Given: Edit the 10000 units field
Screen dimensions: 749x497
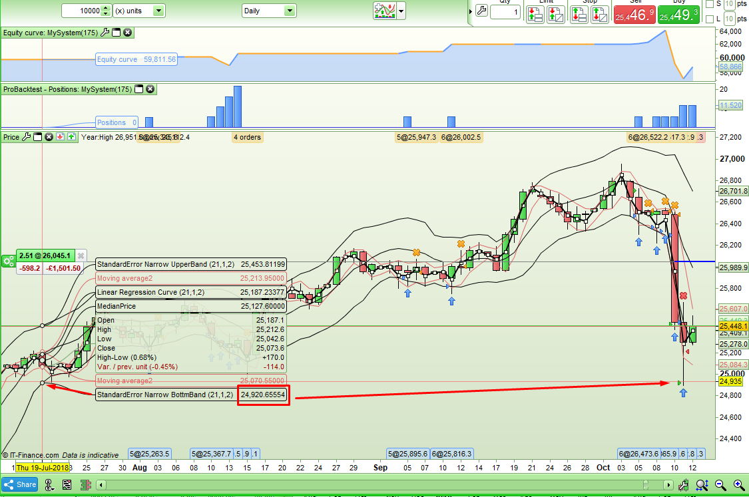Looking at the screenshot, I should 81,11.
